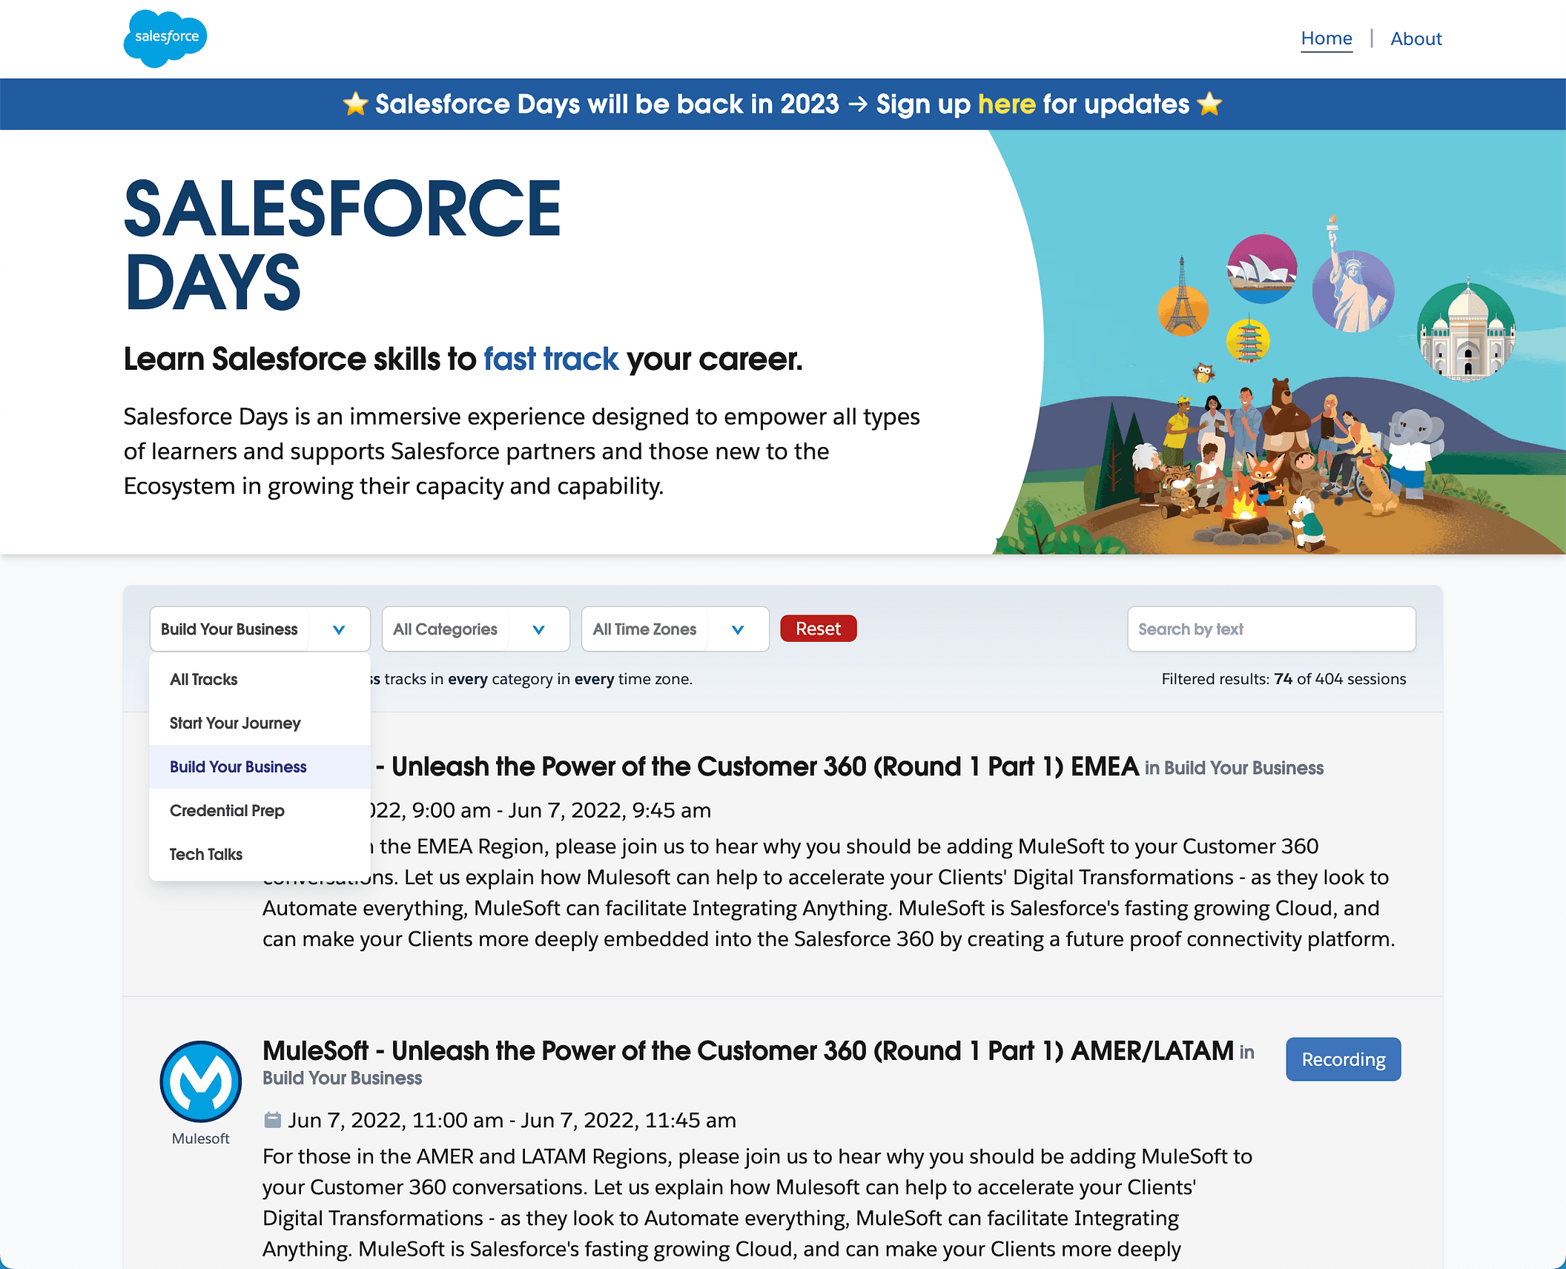The image size is (1566, 1269).
Task: Click the 'fast track' highlighted heading text
Action: [551, 360]
